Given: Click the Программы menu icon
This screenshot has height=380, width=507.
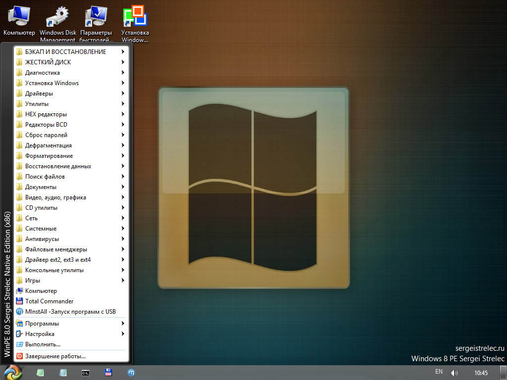Looking at the screenshot, I should coord(19,324).
